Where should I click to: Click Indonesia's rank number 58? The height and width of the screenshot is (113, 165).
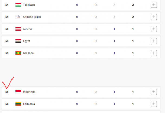coord(7,92)
